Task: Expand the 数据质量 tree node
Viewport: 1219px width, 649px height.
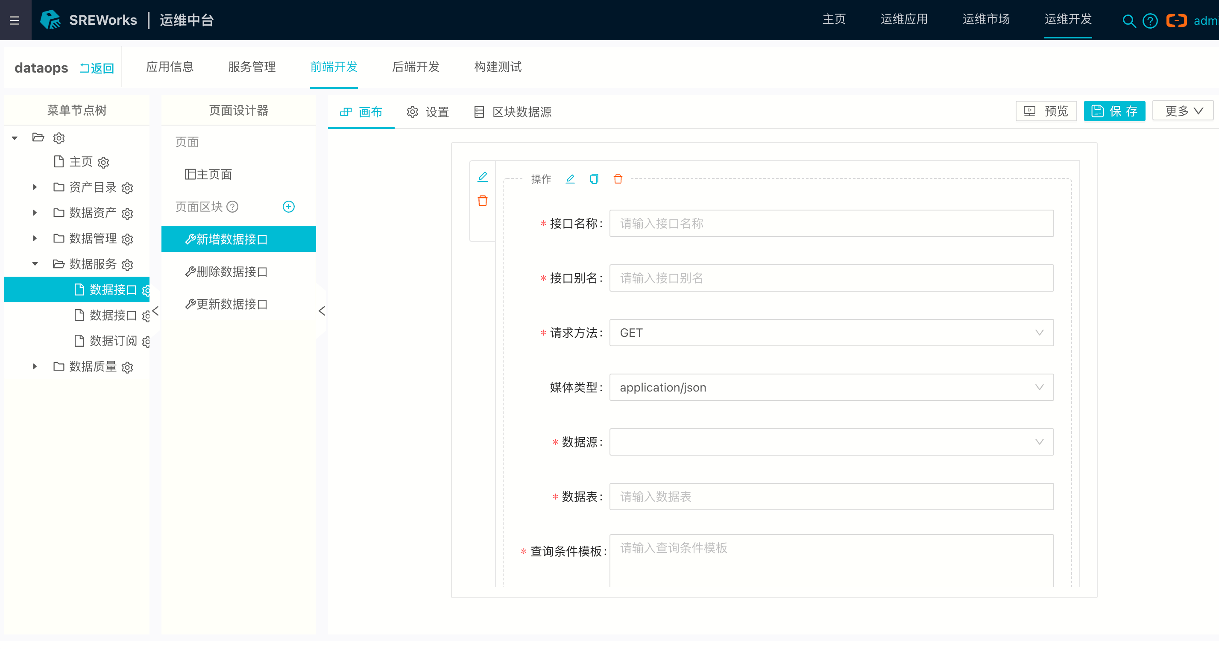Action: pos(34,367)
